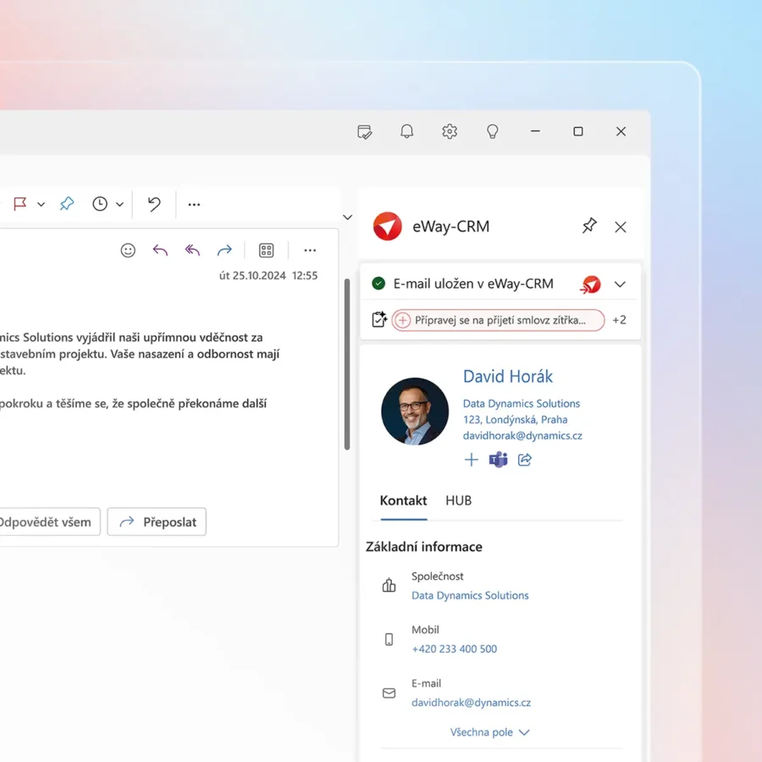Screen dimensions: 762x762
Task: Reply all using the double-arrow icon
Action: pyautogui.click(x=192, y=251)
